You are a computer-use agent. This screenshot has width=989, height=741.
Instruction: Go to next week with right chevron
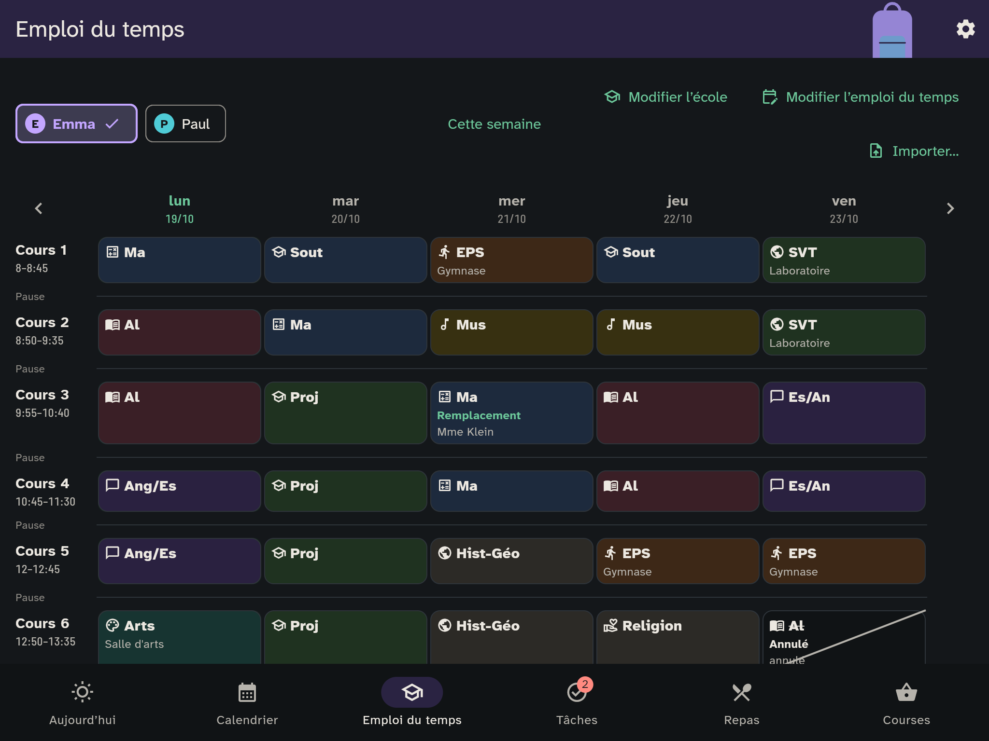click(950, 208)
